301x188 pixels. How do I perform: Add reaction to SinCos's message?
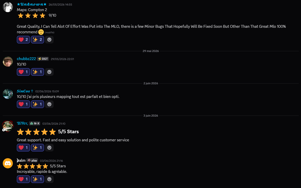point(49,104)
